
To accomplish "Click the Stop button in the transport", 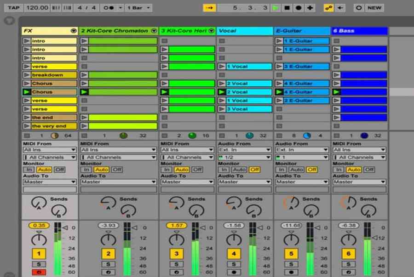I will [287, 8].
